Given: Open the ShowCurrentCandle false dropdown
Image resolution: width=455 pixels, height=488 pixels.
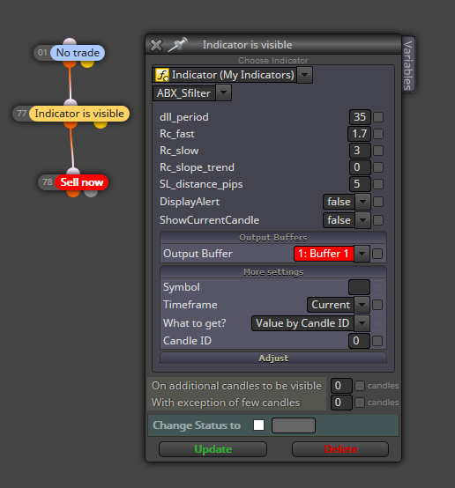Looking at the screenshot, I should pos(362,220).
